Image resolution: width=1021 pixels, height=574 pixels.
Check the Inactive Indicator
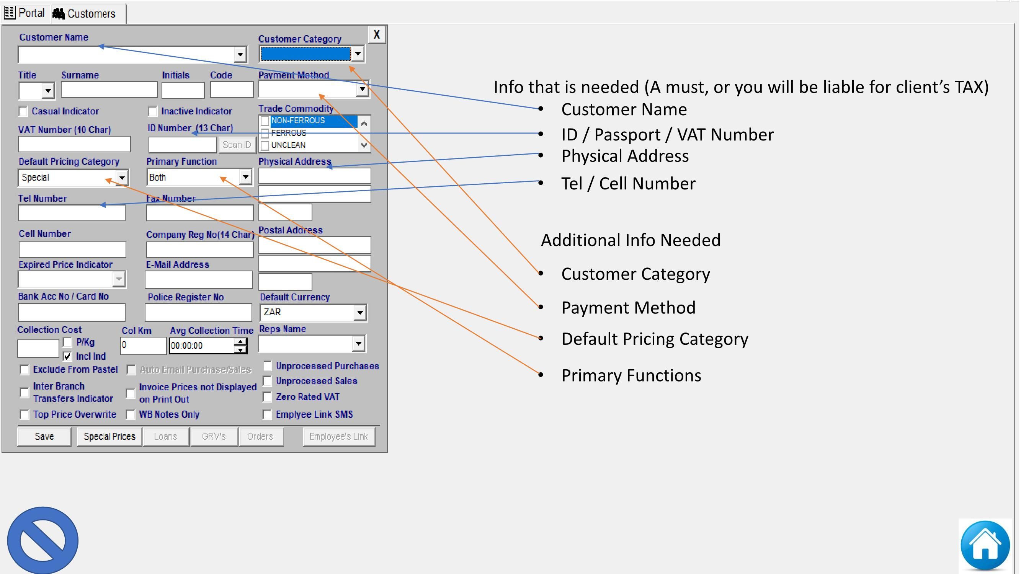point(153,111)
